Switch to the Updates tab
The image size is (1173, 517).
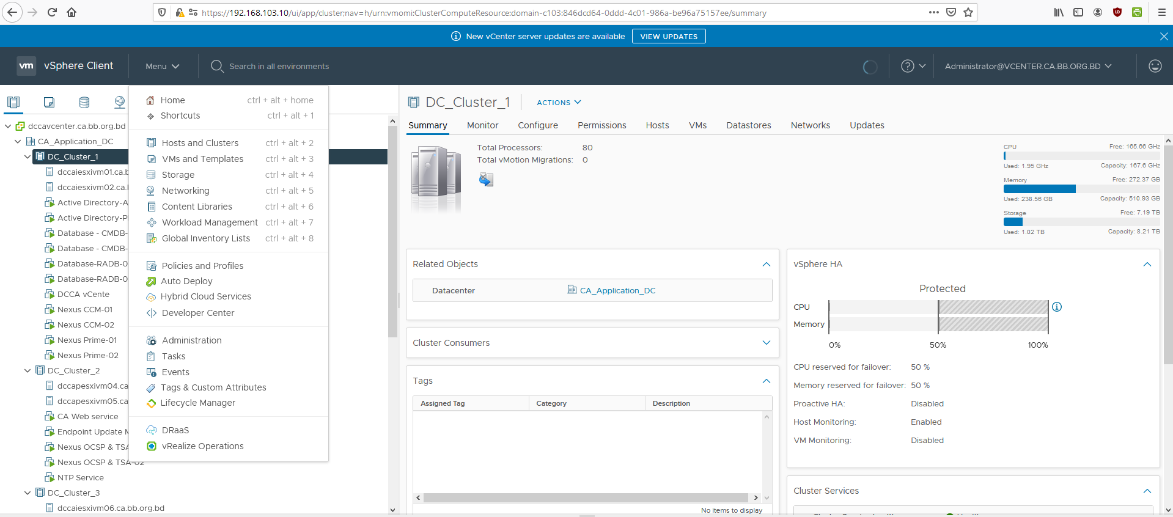867,125
